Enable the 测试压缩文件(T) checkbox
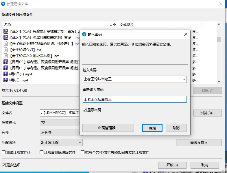 pyautogui.click(x=4, y=152)
